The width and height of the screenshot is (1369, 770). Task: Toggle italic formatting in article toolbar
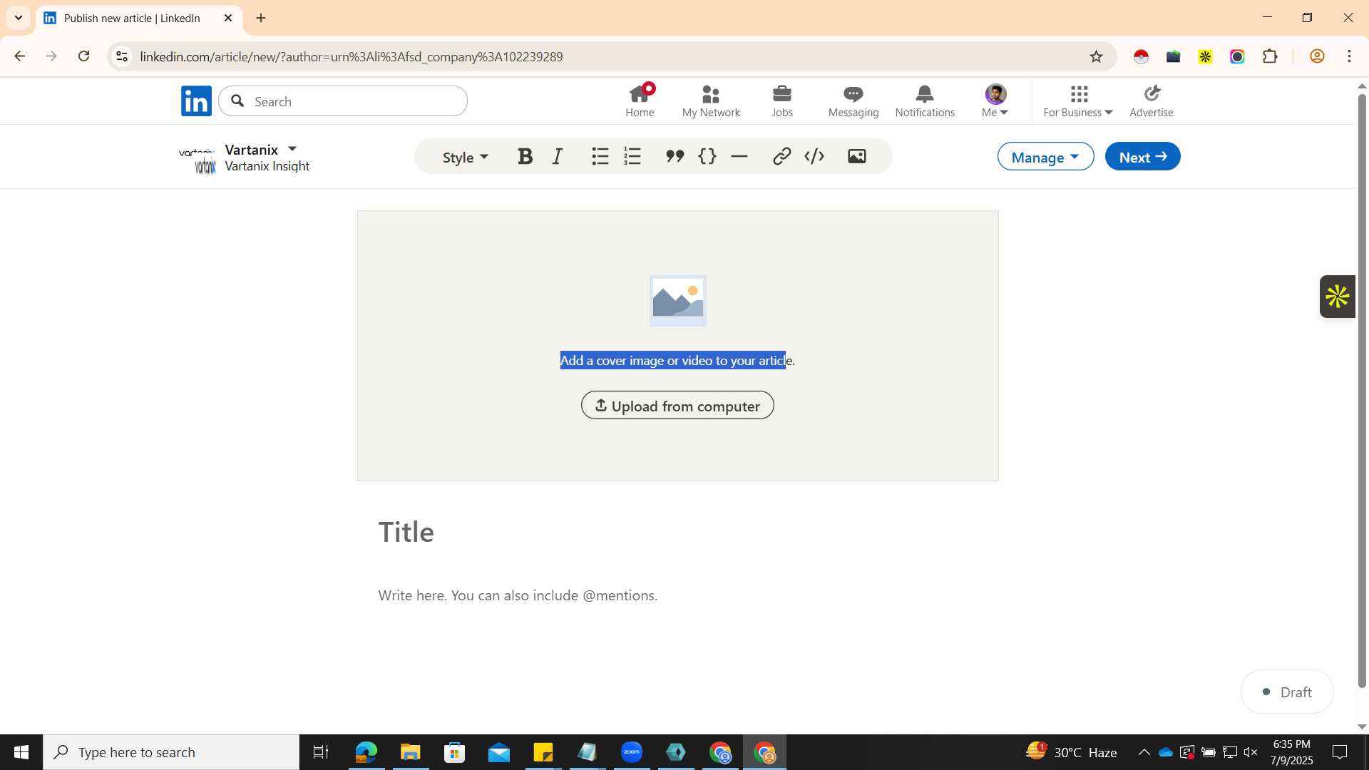coord(558,157)
